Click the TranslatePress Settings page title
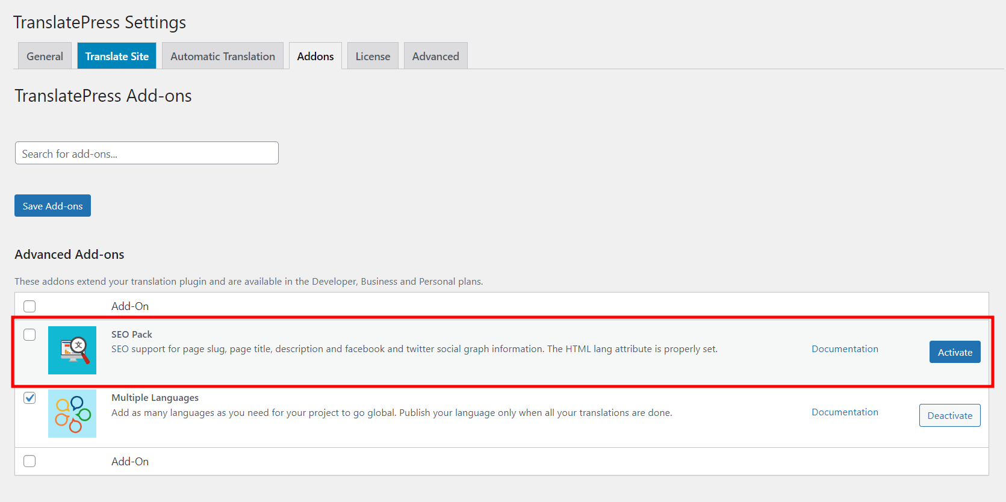Image resolution: width=1006 pixels, height=502 pixels. coord(99,22)
